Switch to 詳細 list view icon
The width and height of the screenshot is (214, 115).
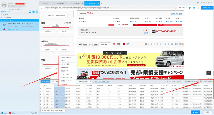click(x=114, y=44)
